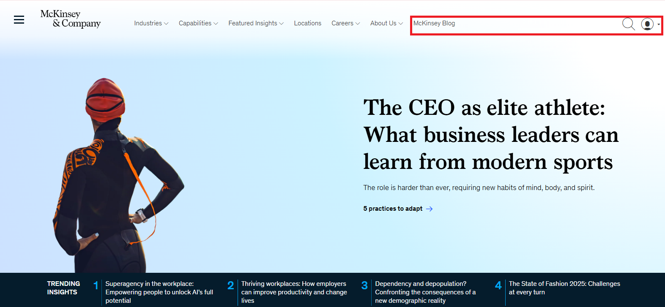Click the search magnifier icon
The image size is (665, 307).
628,24
